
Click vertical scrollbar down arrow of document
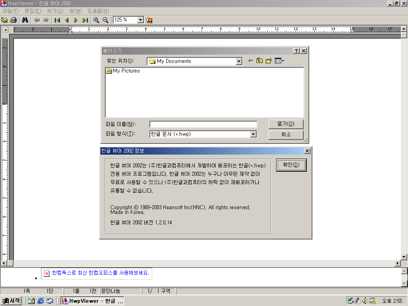(x=404, y=257)
